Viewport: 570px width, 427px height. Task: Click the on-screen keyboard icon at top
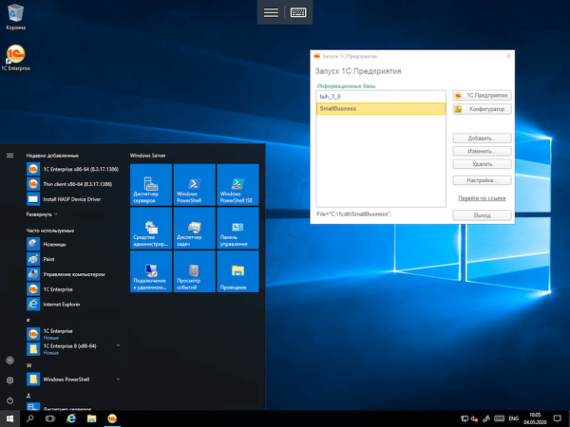tap(298, 12)
